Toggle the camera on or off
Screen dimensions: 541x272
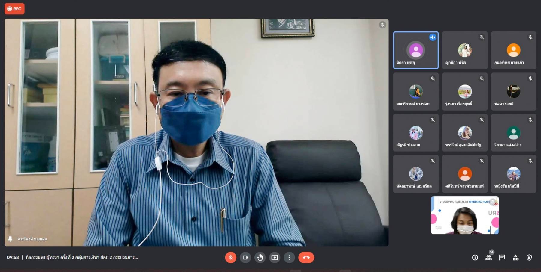[245, 257]
